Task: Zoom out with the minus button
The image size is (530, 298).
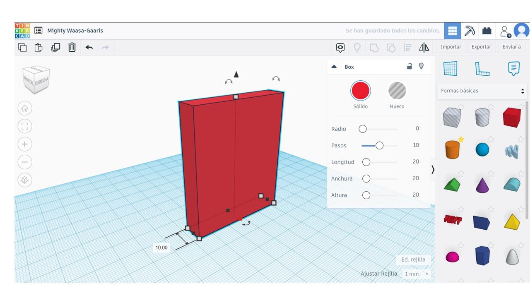Action: 25,162
